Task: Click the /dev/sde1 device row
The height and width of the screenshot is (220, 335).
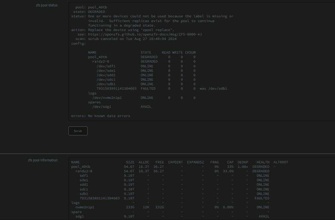Action: click(146, 70)
